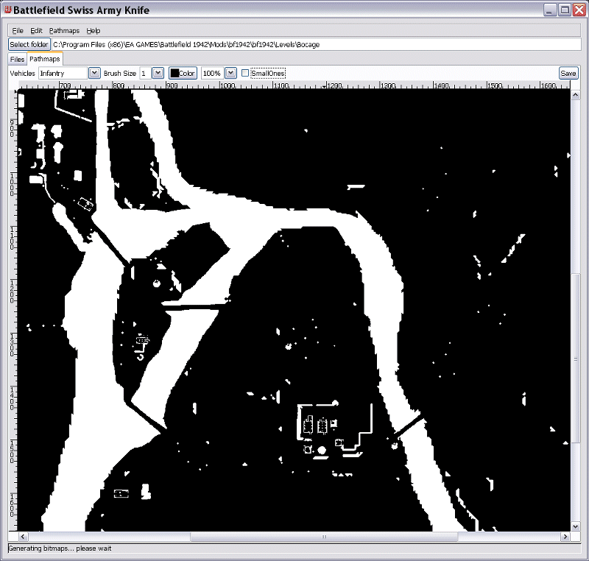The height and width of the screenshot is (561, 589).
Task: Close the Battlefield Swiss Army Knife window
Action: click(x=579, y=10)
